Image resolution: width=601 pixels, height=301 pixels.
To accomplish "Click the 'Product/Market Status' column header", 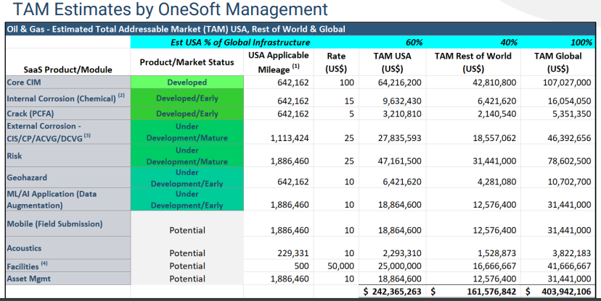I will coord(187,62).
